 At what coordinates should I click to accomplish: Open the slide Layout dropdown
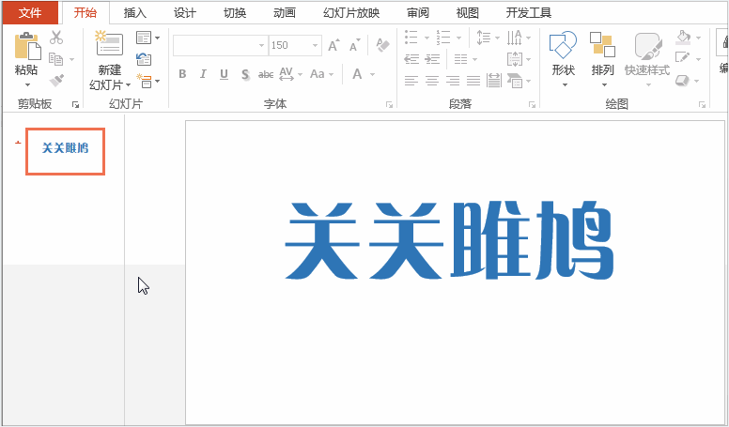pos(147,38)
